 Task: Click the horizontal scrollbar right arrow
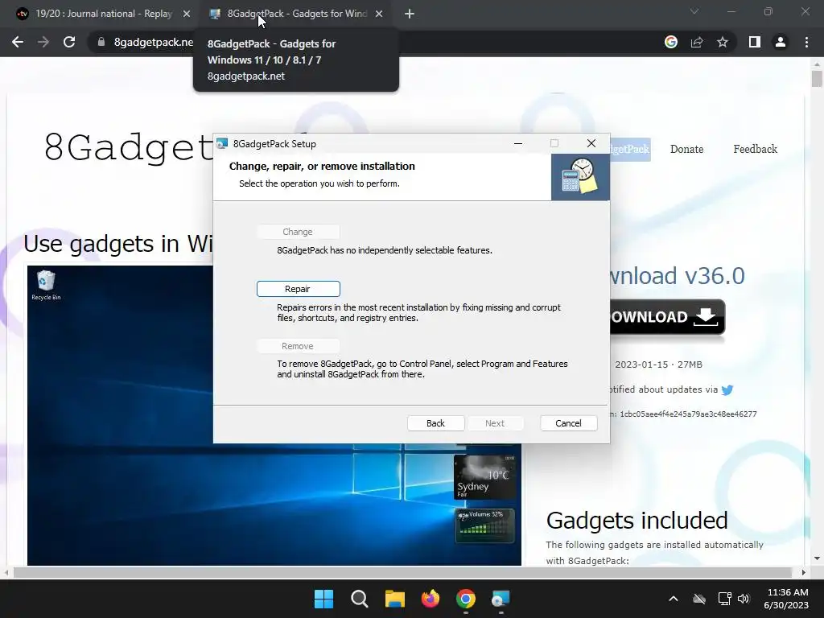click(804, 572)
